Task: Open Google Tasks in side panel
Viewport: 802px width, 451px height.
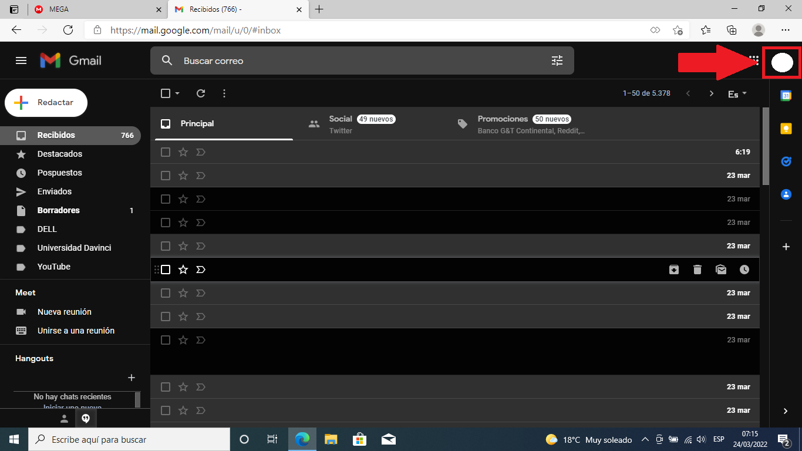Action: (x=786, y=161)
